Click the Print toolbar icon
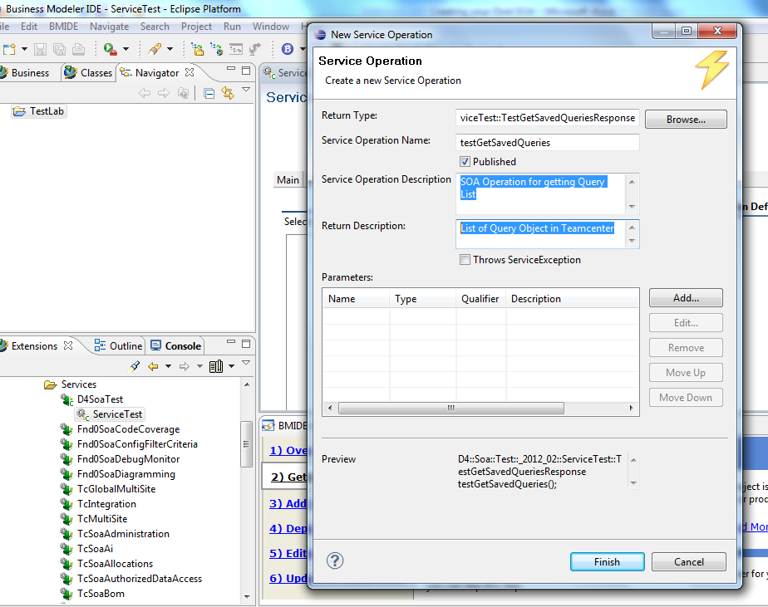768x607 pixels. pyautogui.click(x=78, y=49)
